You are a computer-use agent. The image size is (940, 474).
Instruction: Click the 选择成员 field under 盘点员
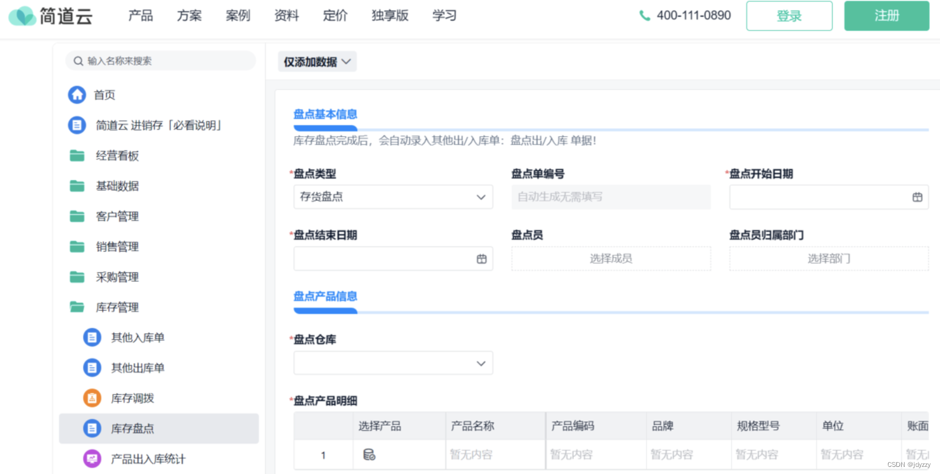click(611, 259)
